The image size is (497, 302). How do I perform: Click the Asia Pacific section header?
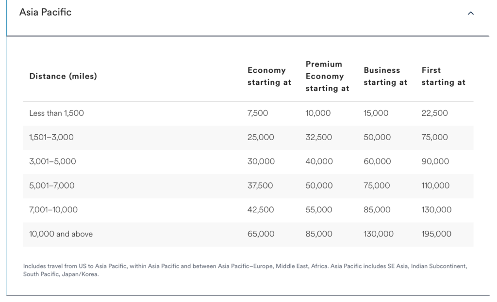[x=46, y=12]
